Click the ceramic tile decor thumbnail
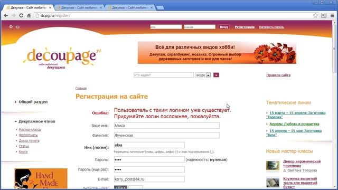This screenshot has width=338, height=190. click(273, 165)
